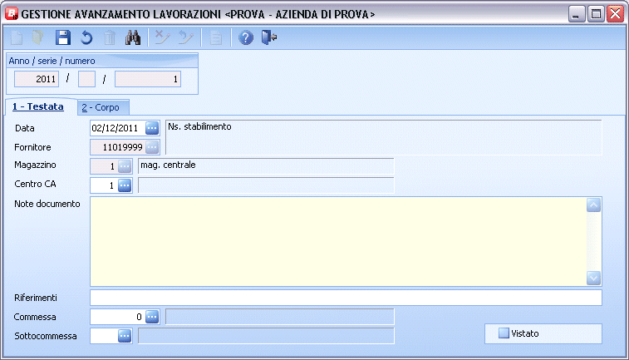
Task: Click the blue Undo/Restore arrow icon
Action: (x=86, y=37)
